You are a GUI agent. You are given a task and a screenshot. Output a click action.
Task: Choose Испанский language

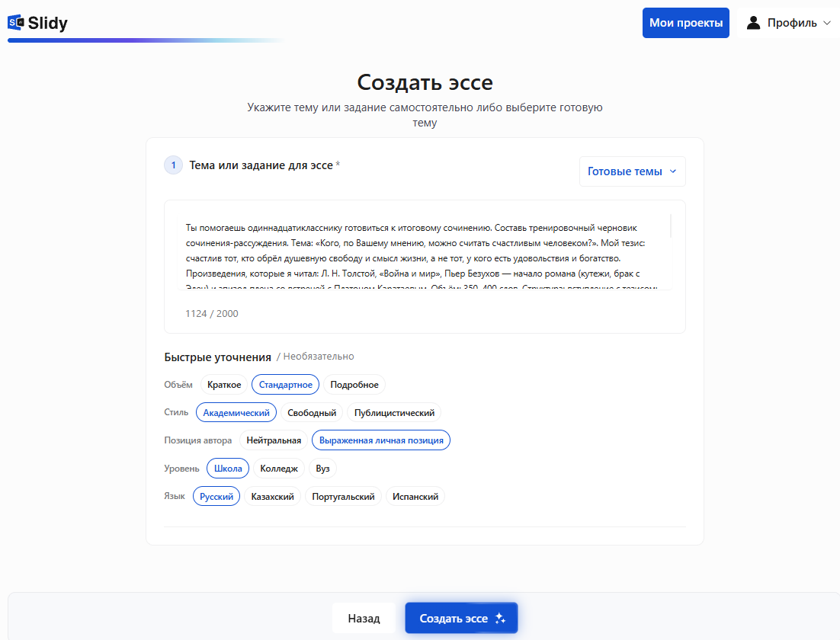pyautogui.click(x=415, y=497)
